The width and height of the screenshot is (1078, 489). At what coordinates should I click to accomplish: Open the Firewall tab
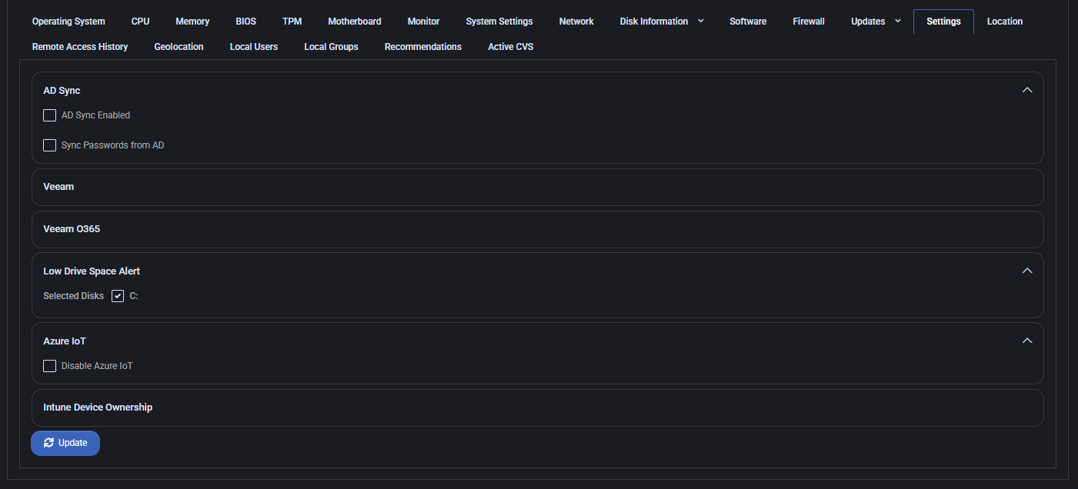pos(809,22)
